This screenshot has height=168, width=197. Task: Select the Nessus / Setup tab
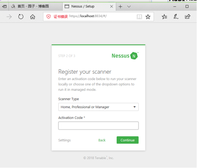(89, 6)
